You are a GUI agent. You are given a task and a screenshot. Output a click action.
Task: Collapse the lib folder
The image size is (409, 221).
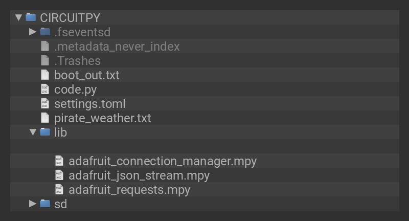coord(33,132)
